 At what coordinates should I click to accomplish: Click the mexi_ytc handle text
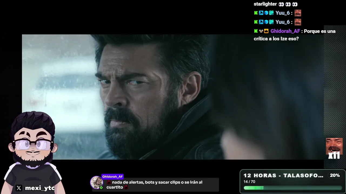tap(40, 188)
